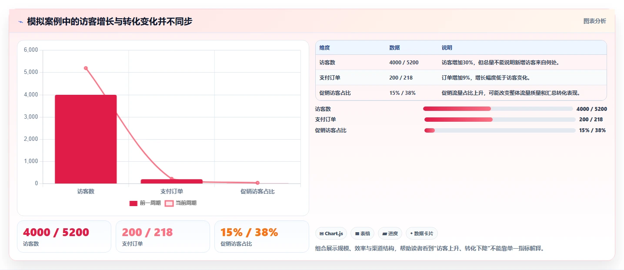Toggle the 前一周期 legend entry
This screenshot has height=270, width=624.
[145, 203]
